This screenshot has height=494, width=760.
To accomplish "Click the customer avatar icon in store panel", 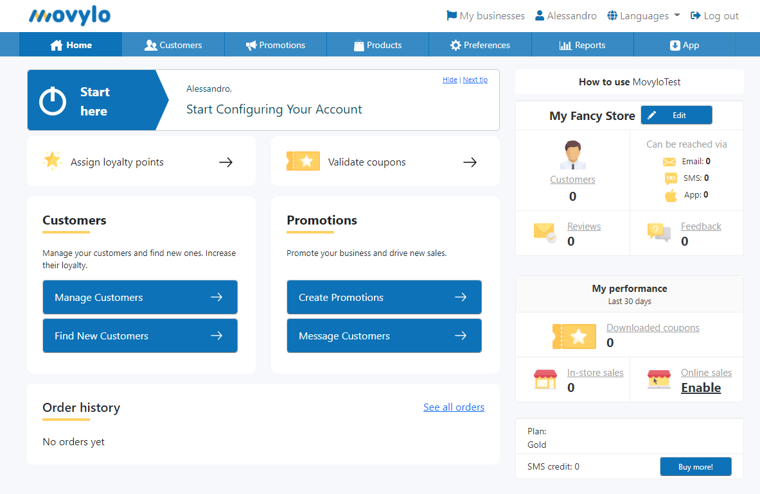I will click(x=572, y=155).
